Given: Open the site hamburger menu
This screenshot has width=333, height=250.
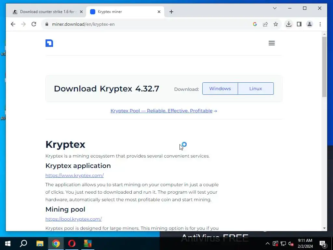Looking at the screenshot, I should tap(272, 43).
